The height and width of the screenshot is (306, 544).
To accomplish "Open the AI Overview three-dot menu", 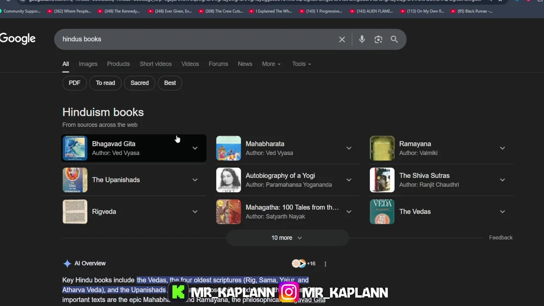I will pos(326,264).
